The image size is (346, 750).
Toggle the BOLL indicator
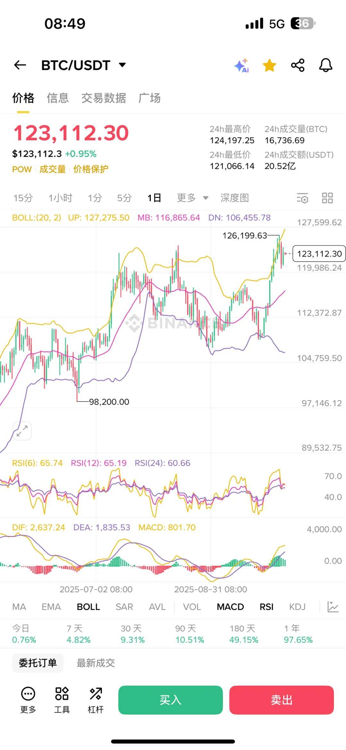coord(88,607)
